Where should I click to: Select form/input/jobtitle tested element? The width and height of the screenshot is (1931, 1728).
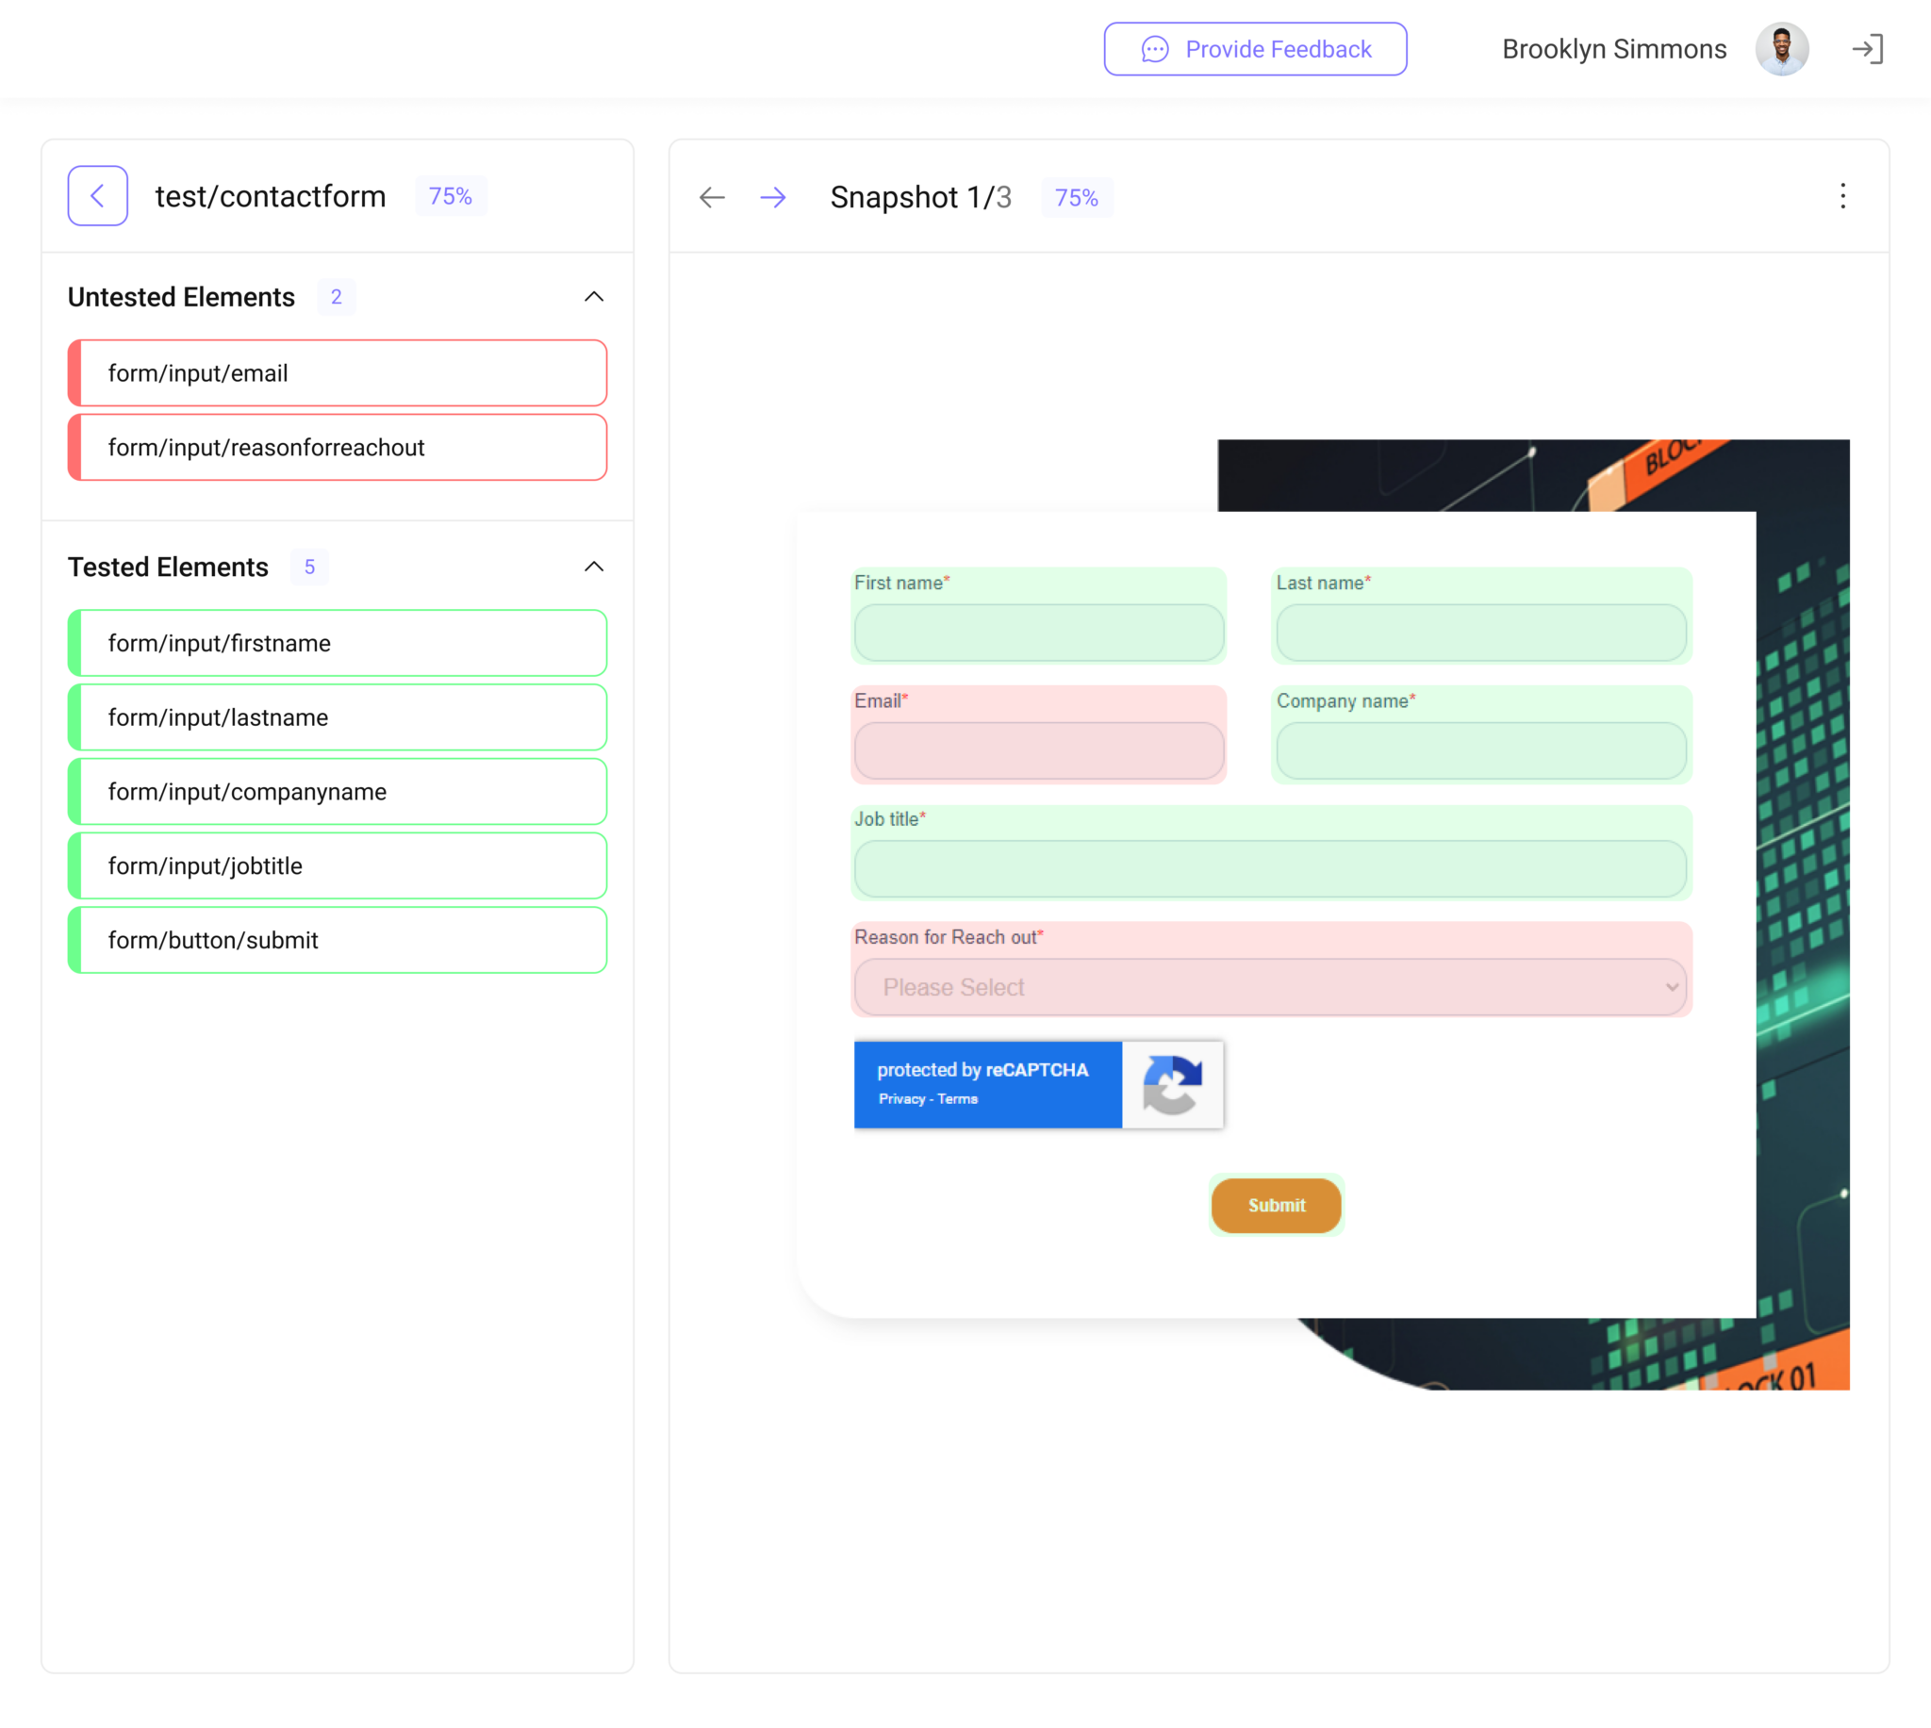point(337,865)
